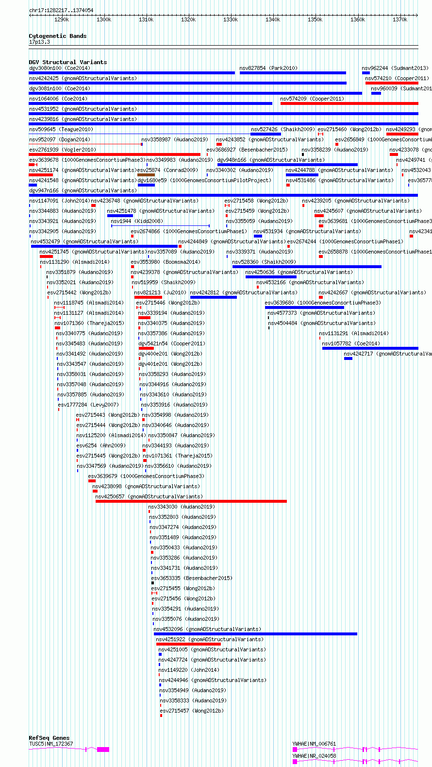Click the nsv4242425 gnomAD variant label
This screenshot has width=432, height=767.
83,78
